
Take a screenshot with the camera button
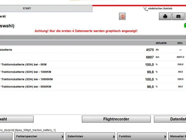[178, 17]
